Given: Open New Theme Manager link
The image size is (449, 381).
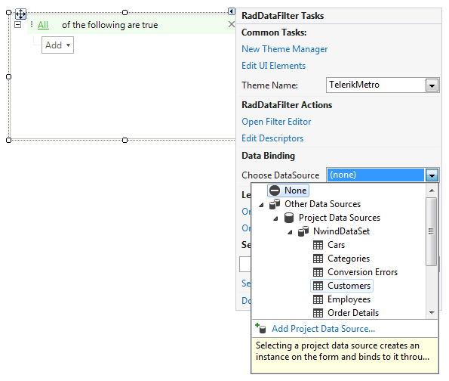Looking at the screenshot, I should point(284,49).
